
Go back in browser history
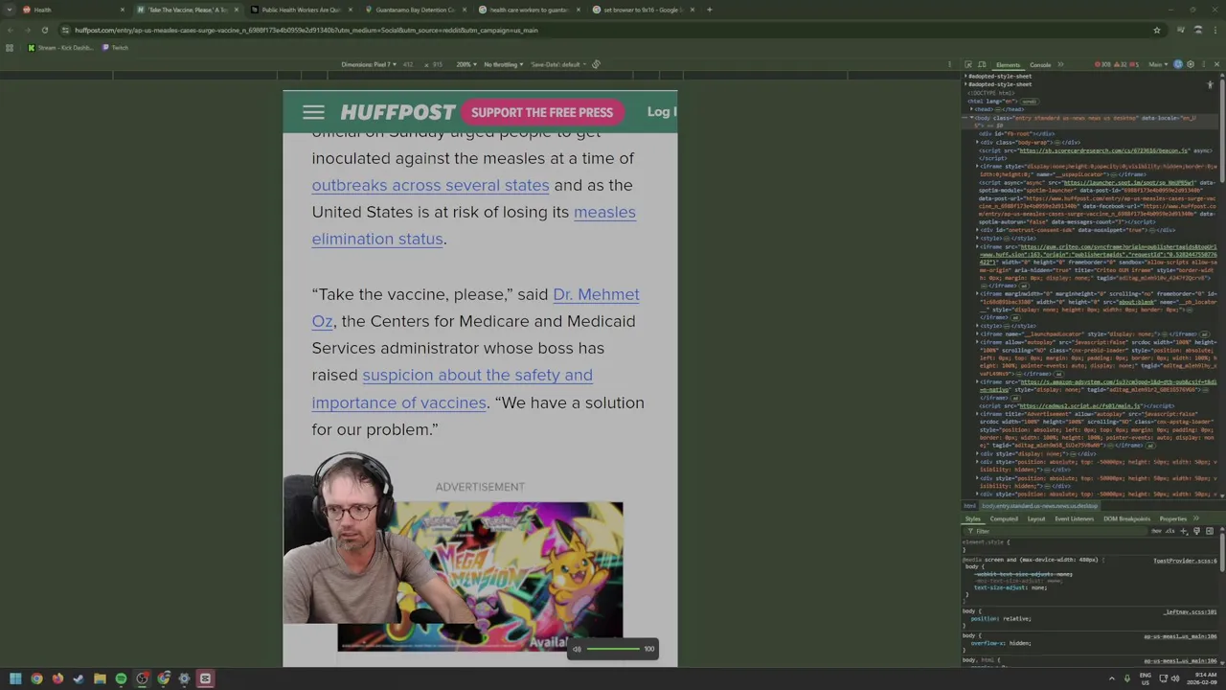10,30
